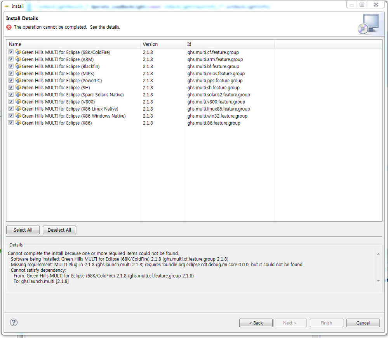Click feature icon next to ARM entry

(x=18, y=59)
